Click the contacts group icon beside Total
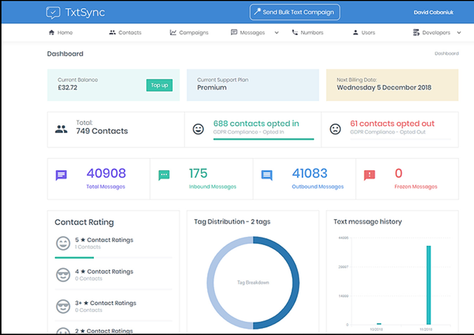 tap(61, 128)
